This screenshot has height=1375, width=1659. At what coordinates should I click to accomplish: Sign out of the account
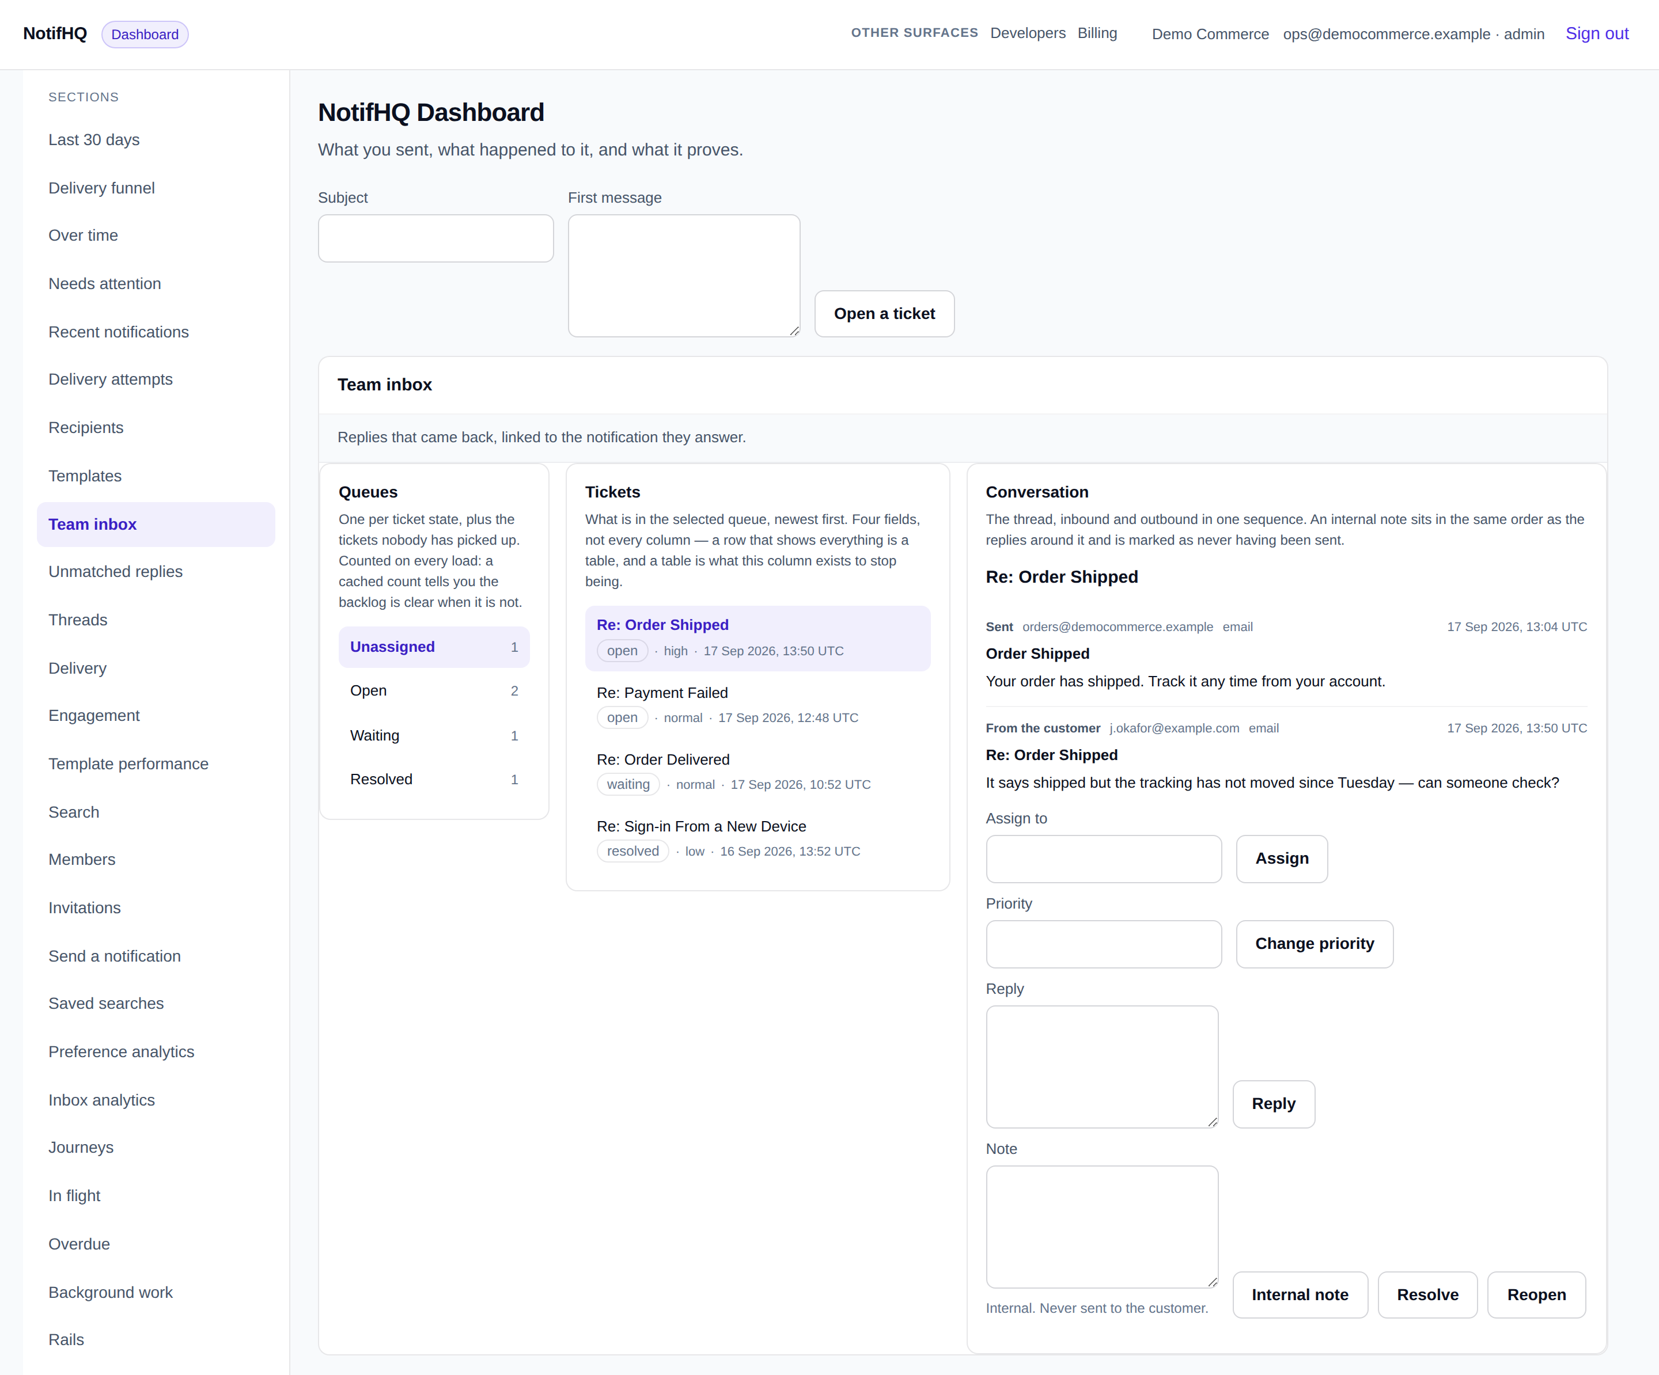pos(1597,33)
